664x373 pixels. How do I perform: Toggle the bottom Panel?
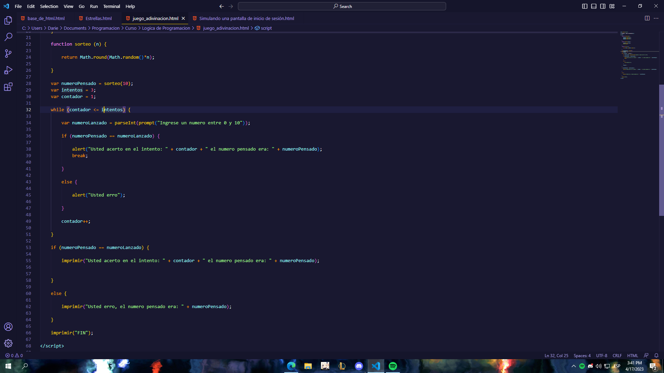(x=594, y=6)
